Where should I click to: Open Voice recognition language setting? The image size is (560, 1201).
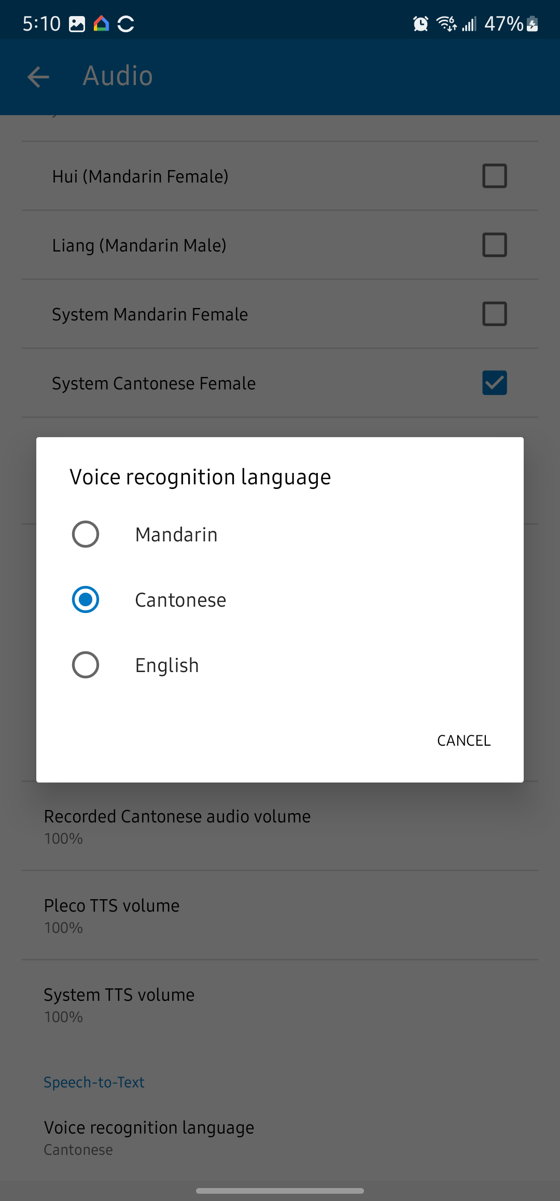pos(149,1138)
